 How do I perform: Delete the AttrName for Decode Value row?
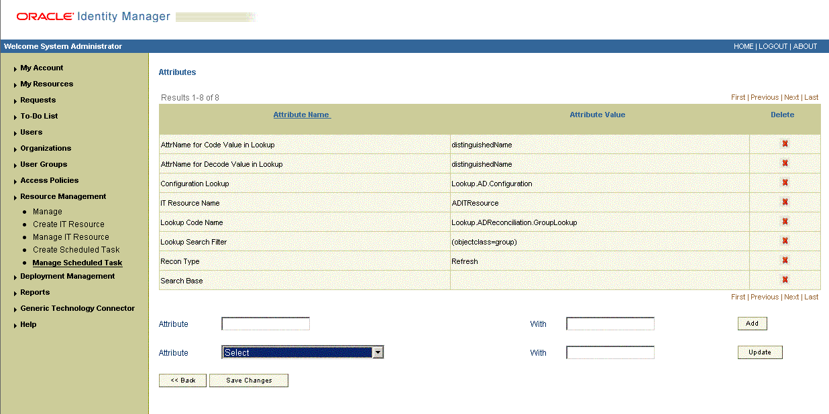pyautogui.click(x=785, y=163)
